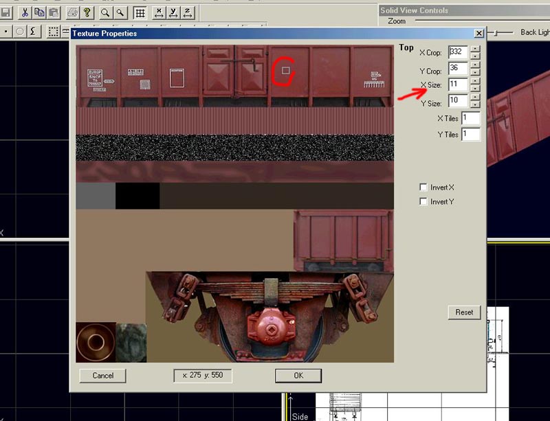Click the Cut scissors icon

pyautogui.click(x=24, y=12)
